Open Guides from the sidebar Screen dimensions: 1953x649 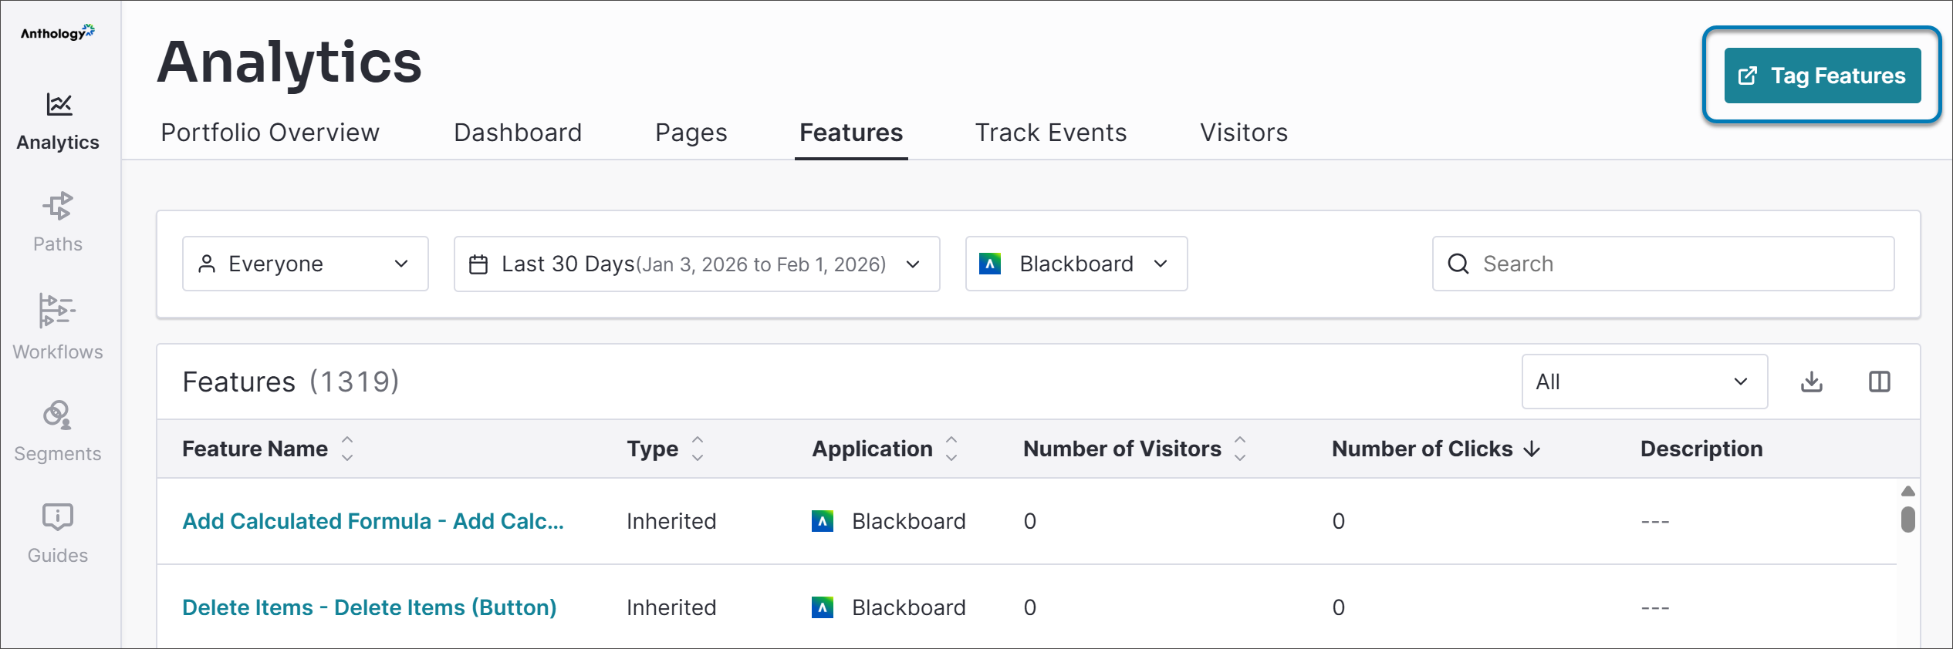58,533
